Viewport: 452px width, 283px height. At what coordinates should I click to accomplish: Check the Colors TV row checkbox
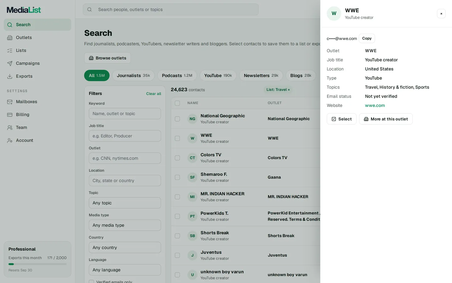point(177,158)
